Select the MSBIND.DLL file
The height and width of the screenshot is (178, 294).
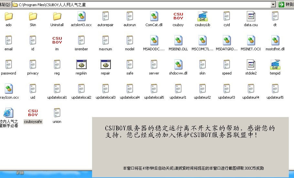(178, 41)
